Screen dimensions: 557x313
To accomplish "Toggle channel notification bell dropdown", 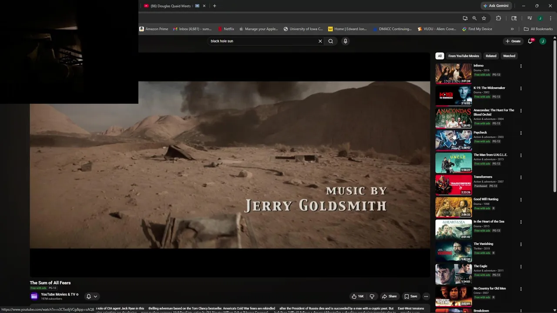I will pyautogui.click(x=92, y=296).
